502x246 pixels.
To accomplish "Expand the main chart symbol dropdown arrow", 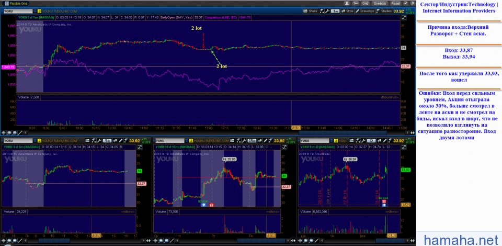I will 35,11.
